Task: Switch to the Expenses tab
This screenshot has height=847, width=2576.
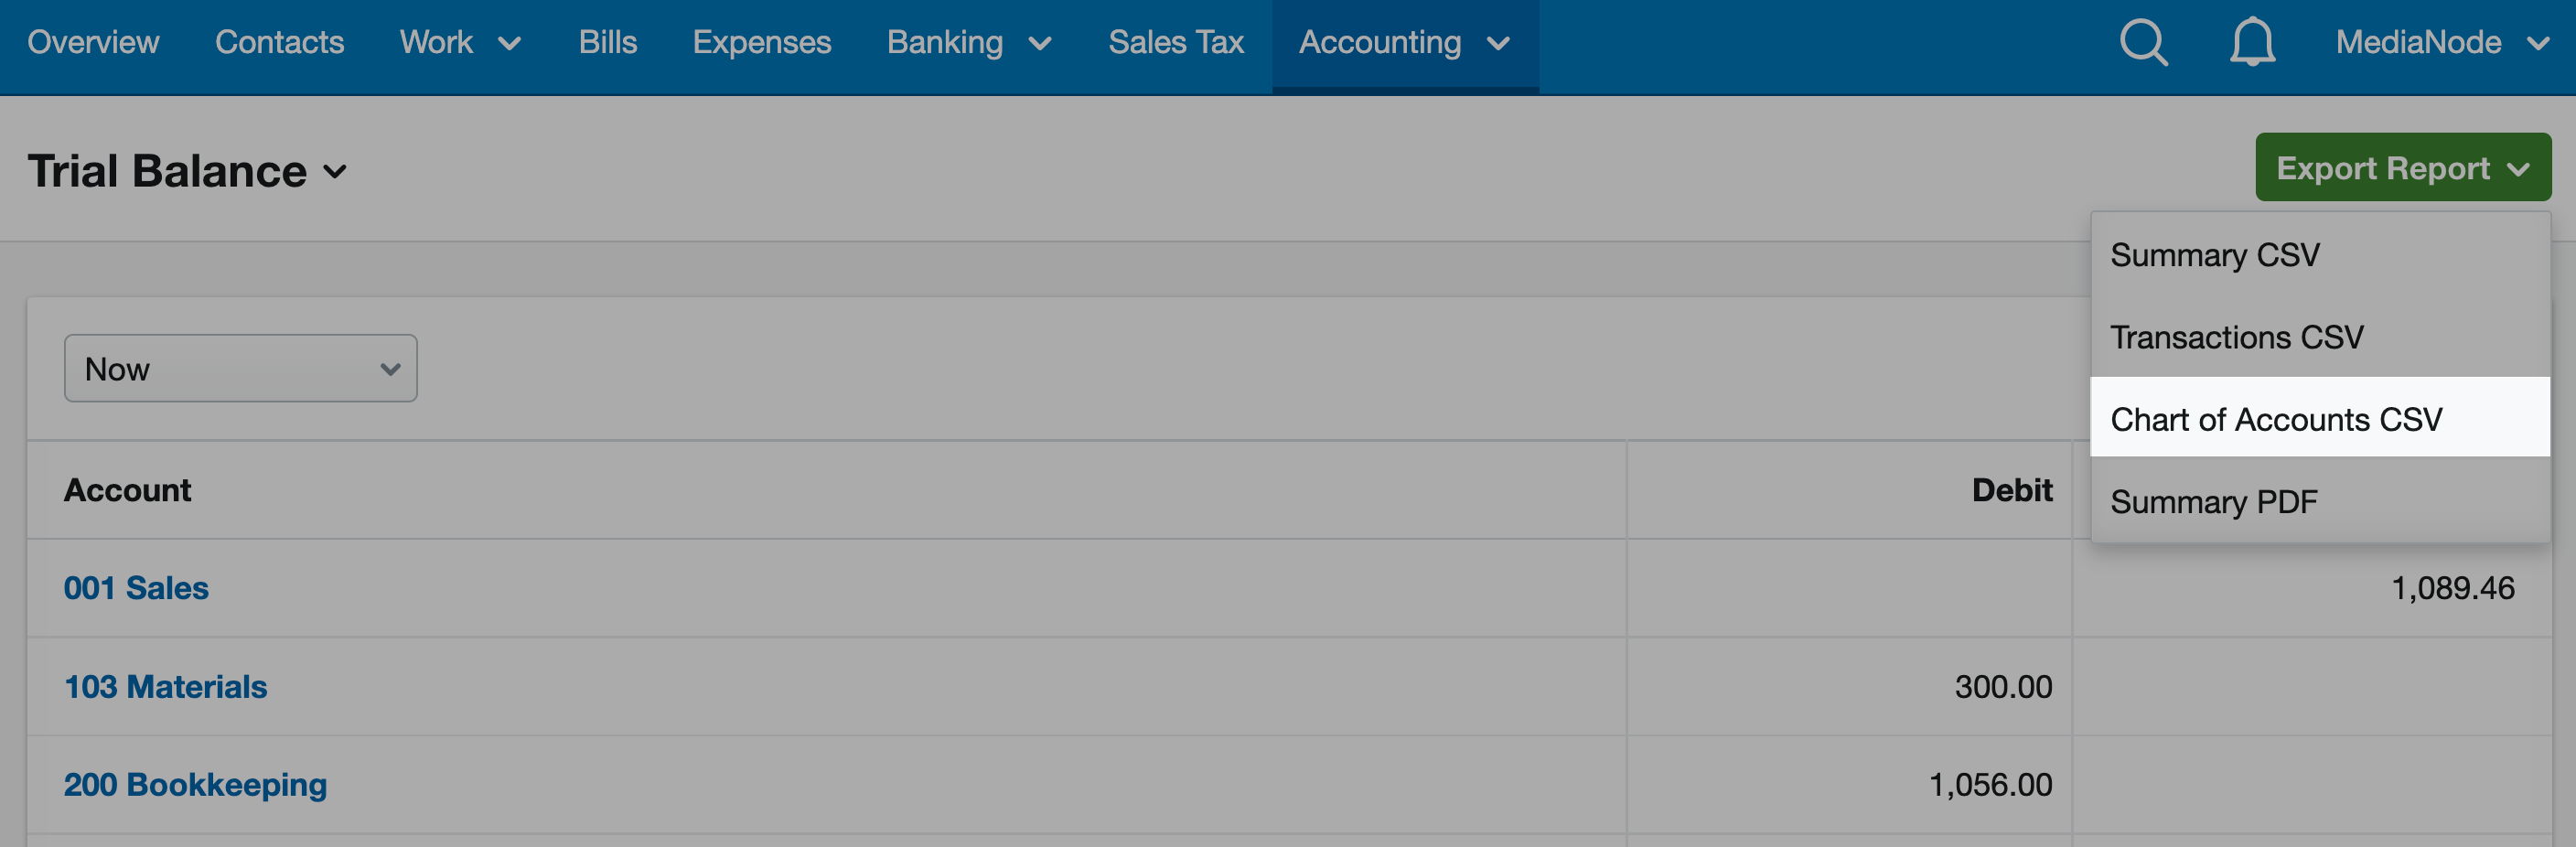Action: coord(761,43)
